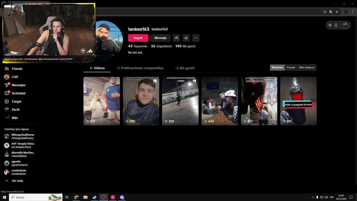
Task: Open the video with 395 views
Action: pos(141,101)
